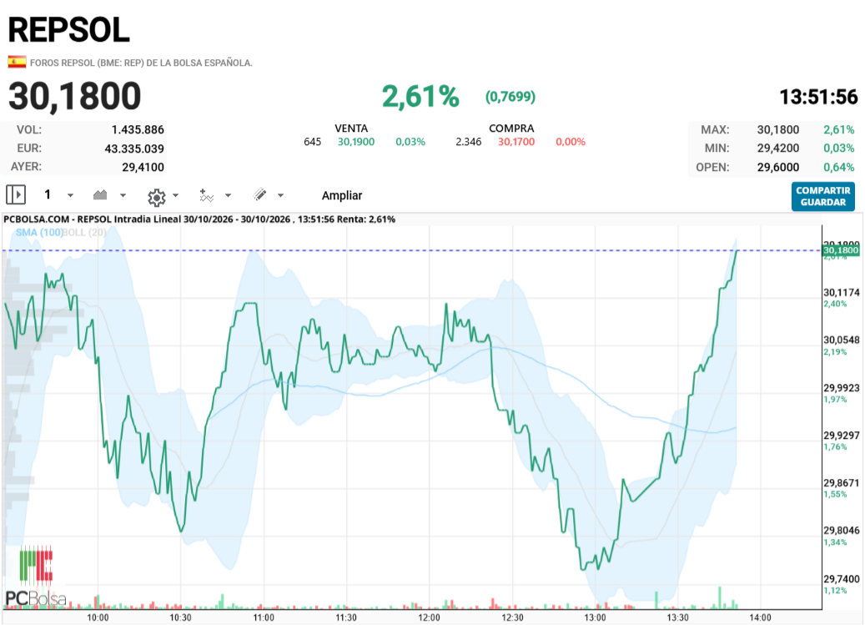Click the VENTA price 30,1900

[x=356, y=142]
